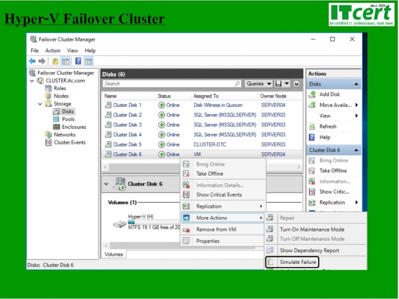This screenshot has height=299, width=399.
Task: Click the Add Disk icon in Actions
Action: pyautogui.click(x=312, y=94)
